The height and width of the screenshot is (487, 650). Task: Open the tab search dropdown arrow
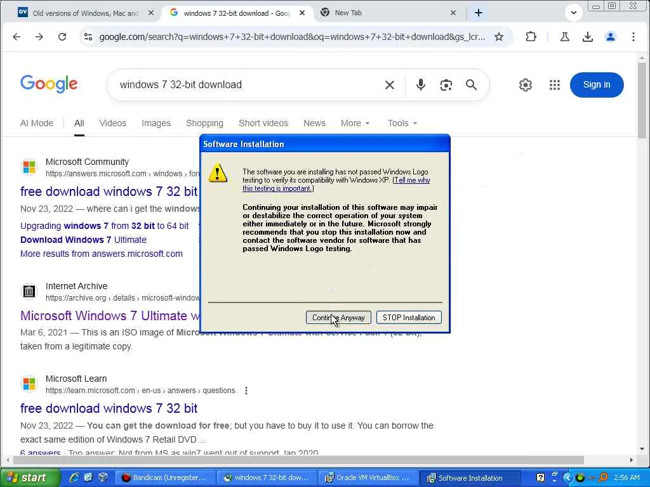(574, 13)
